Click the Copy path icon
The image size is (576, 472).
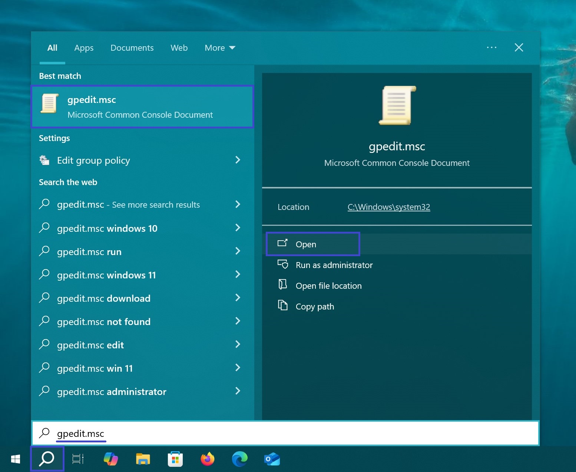coord(283,305)
